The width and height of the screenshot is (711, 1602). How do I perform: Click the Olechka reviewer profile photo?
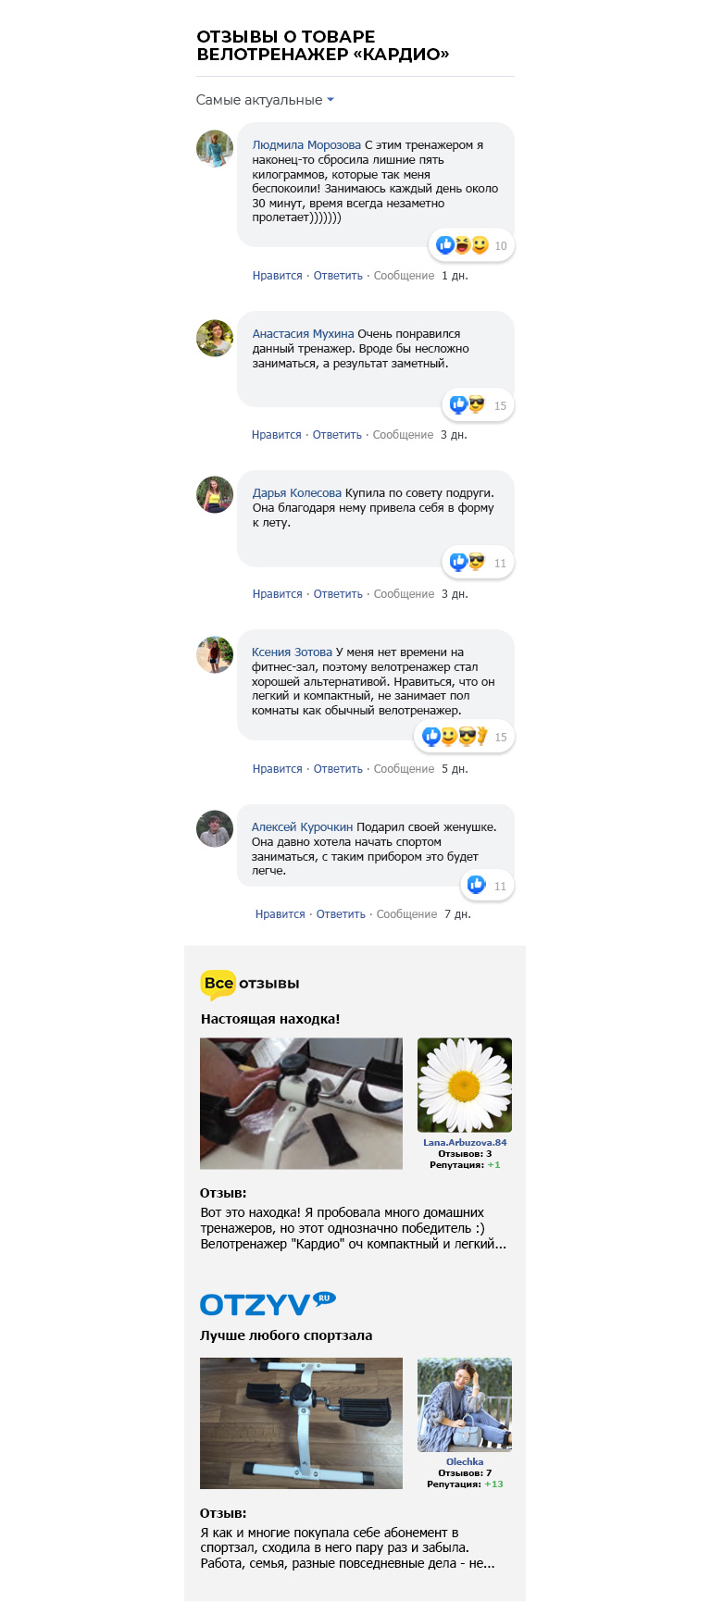(x=465, y=1405)
